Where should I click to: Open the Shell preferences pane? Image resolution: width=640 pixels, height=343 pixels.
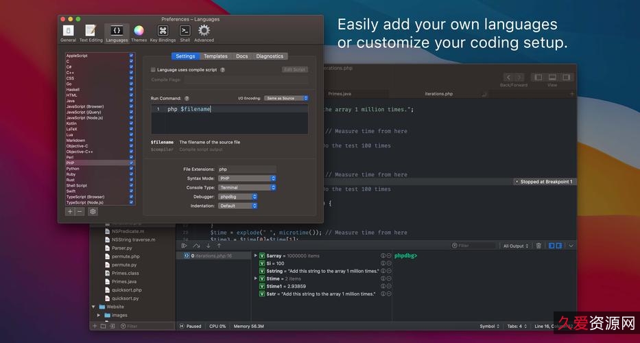pos(185,32)
